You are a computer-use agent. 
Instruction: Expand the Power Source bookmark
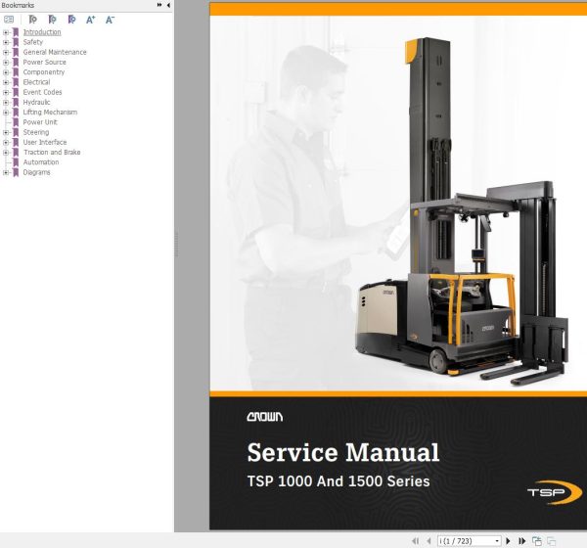point(6,63)
